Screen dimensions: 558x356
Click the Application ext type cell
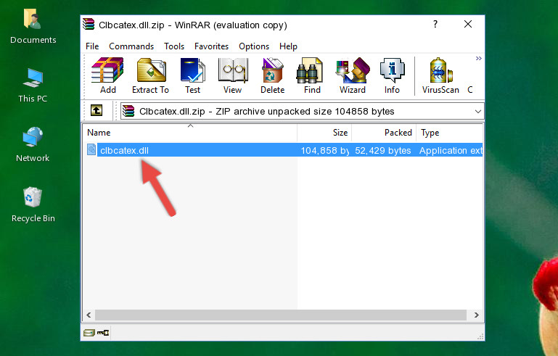click(451, 150)
